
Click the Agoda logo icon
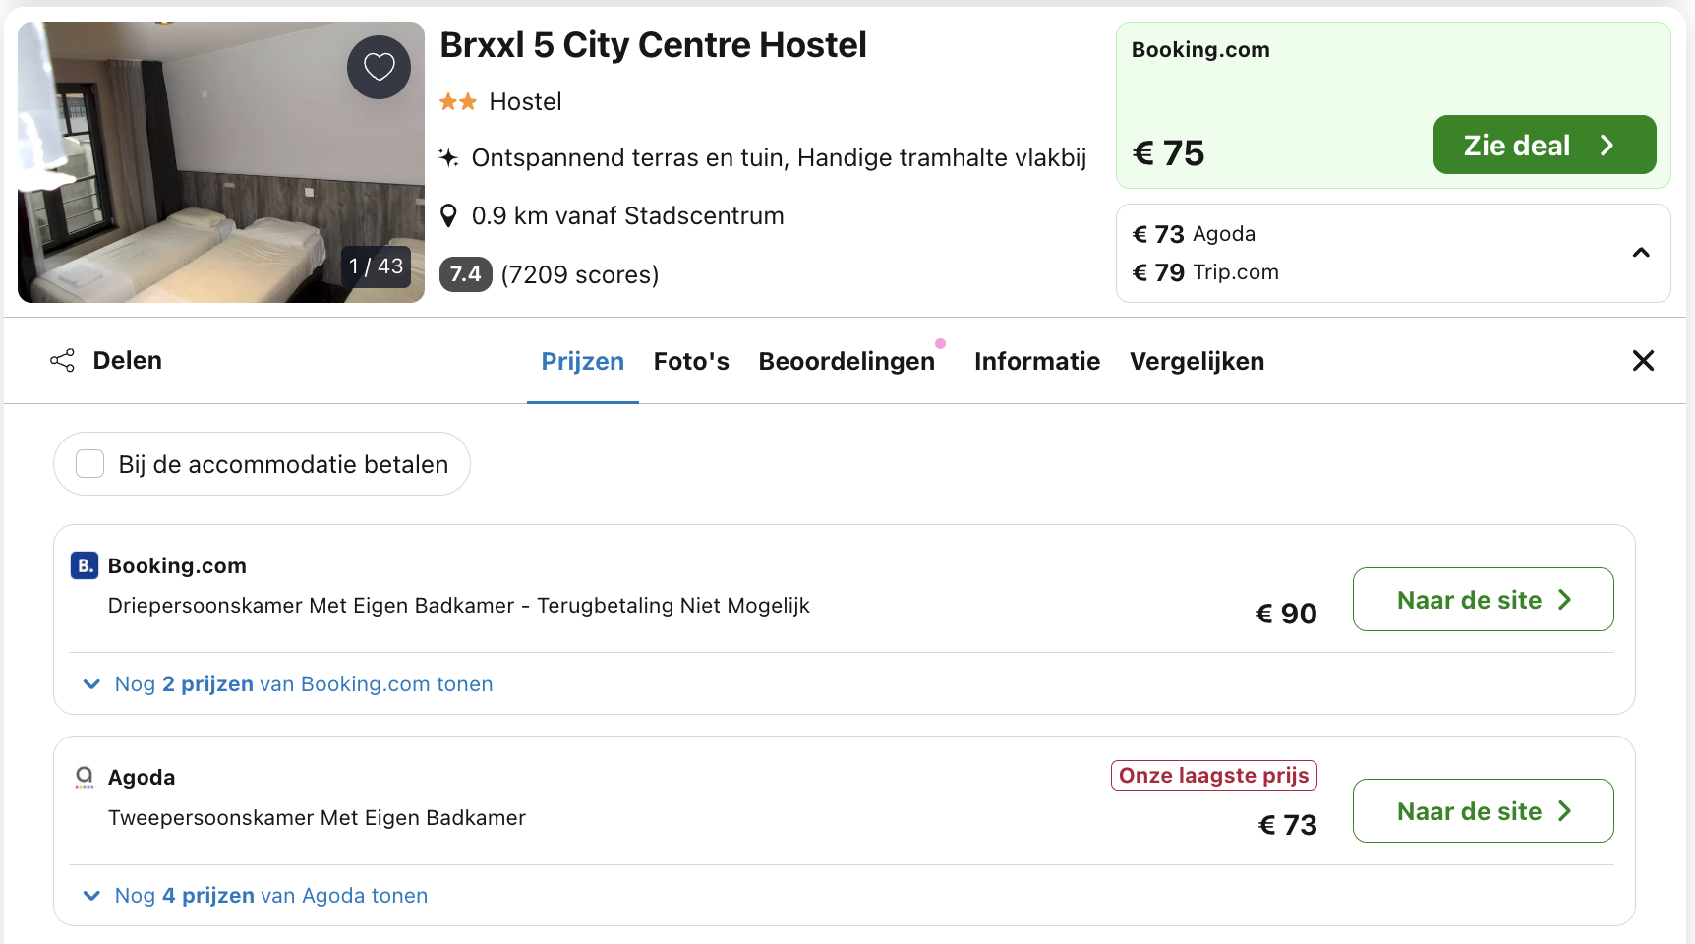tap(84, 777)
